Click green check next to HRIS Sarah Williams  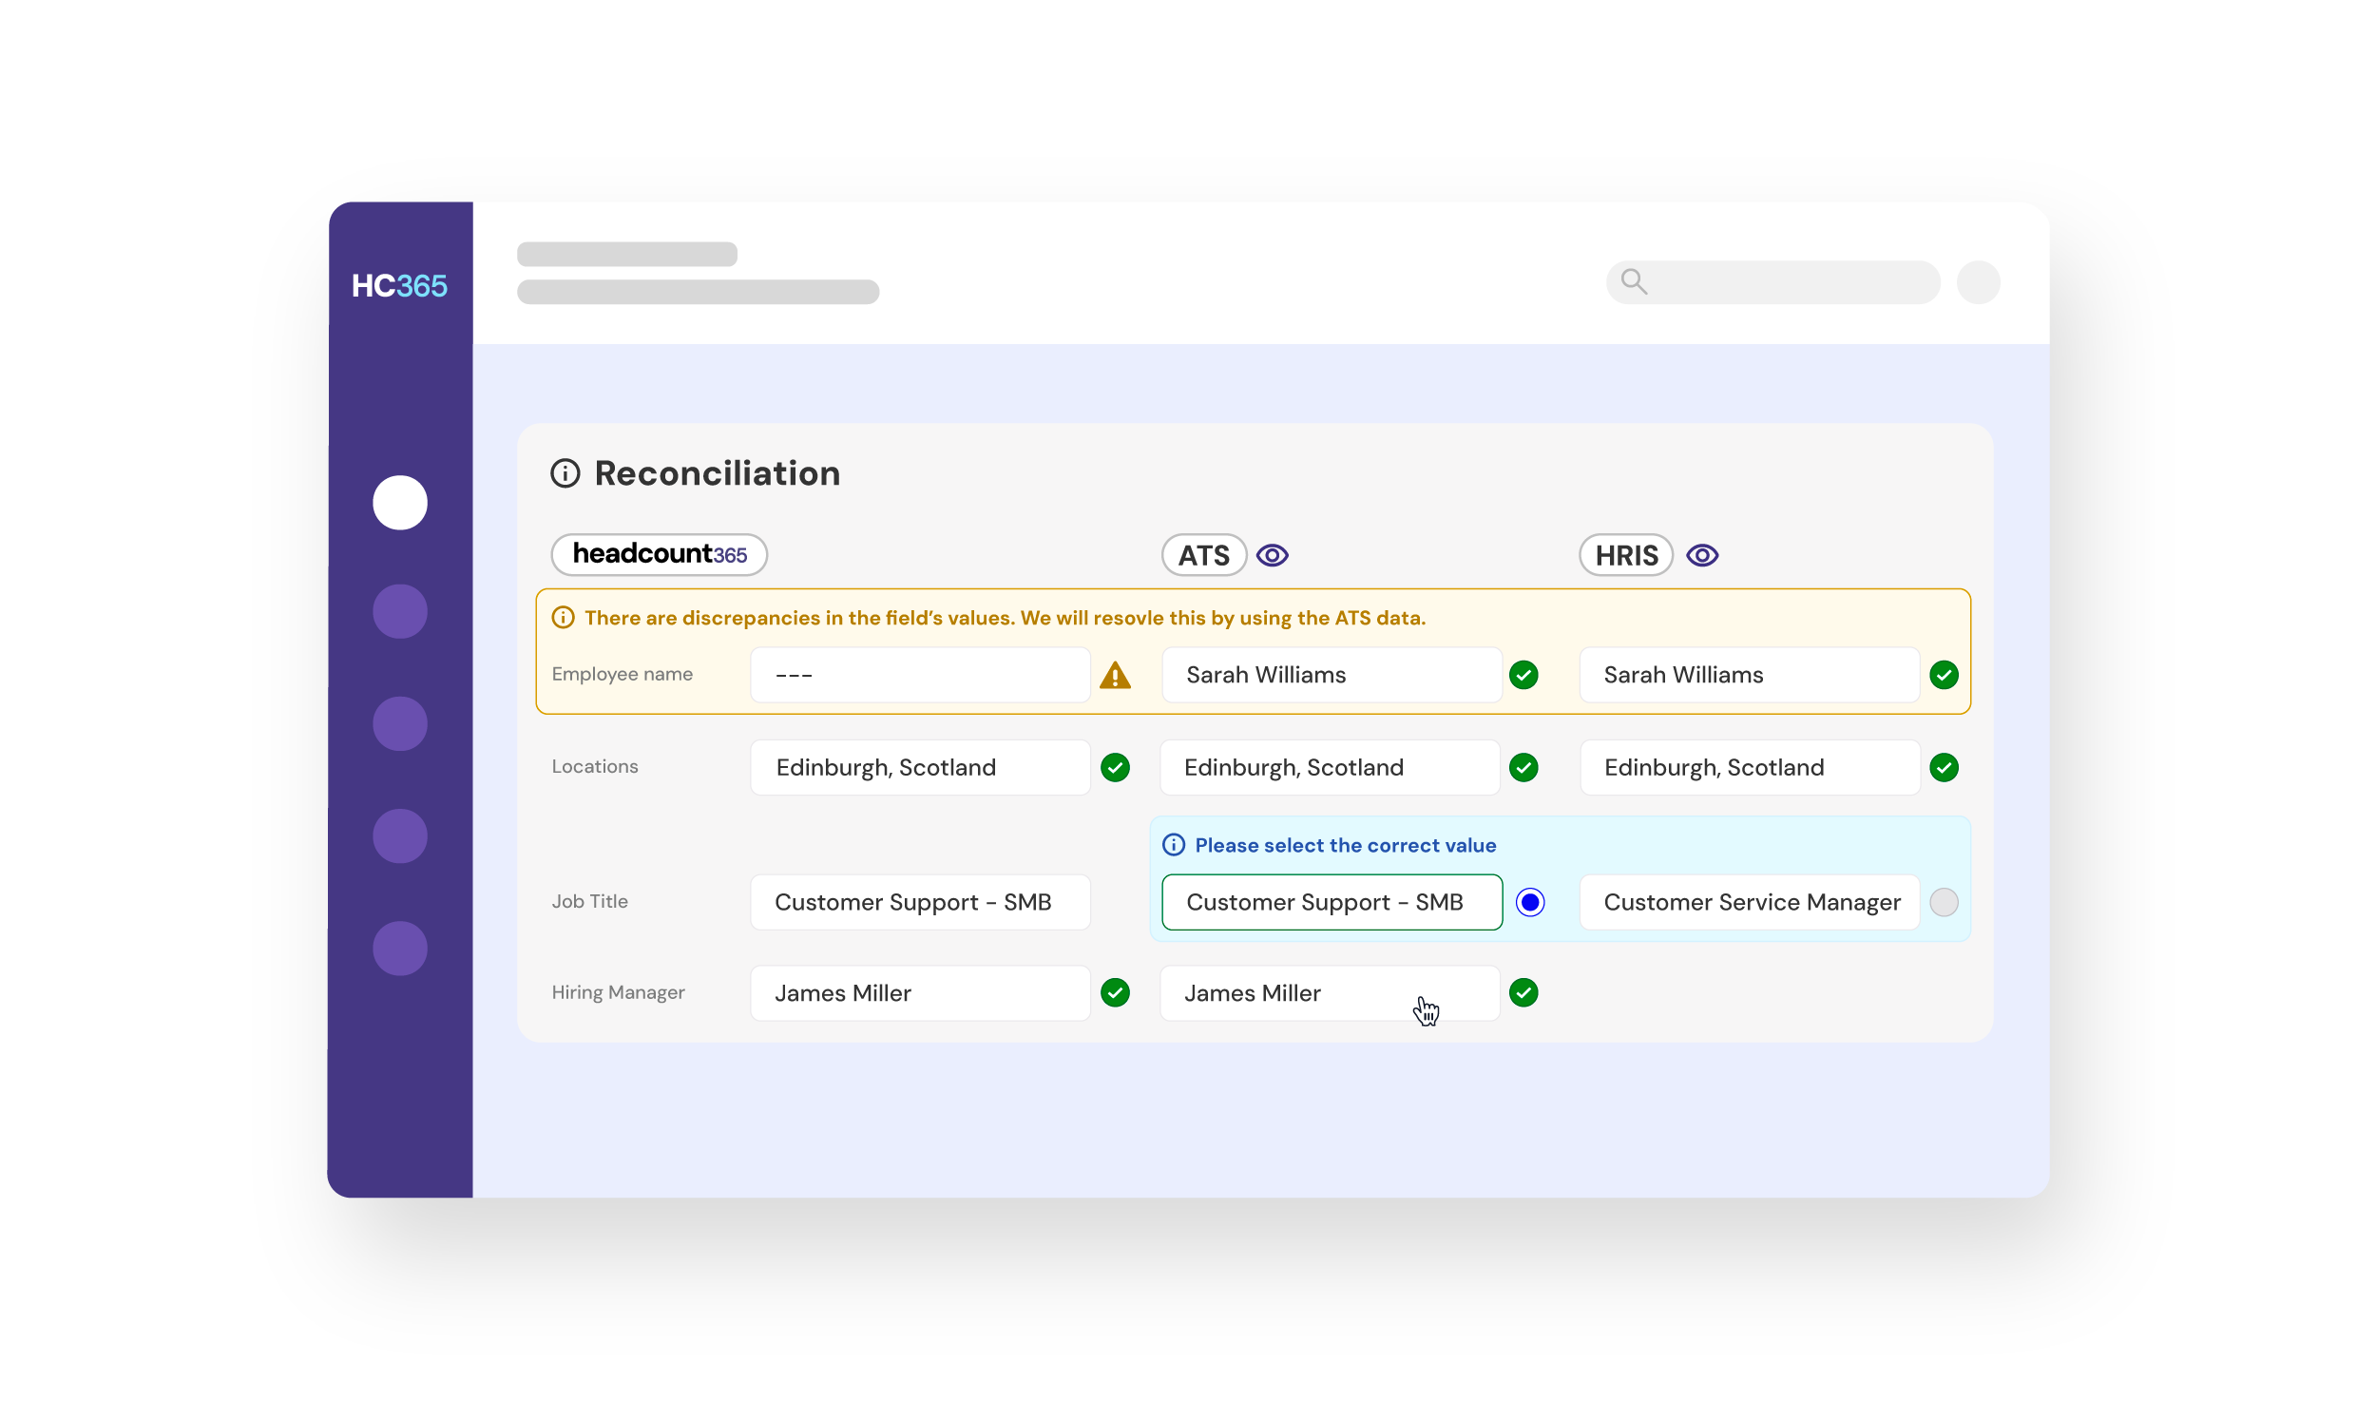tap(1944, 675)
